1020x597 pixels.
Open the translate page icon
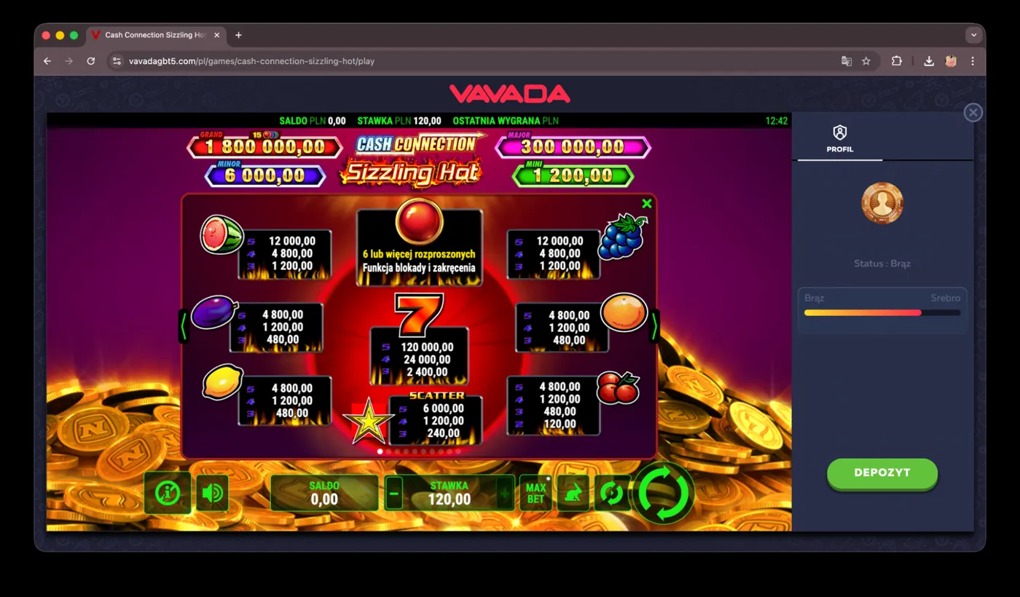tap(847, 61)
